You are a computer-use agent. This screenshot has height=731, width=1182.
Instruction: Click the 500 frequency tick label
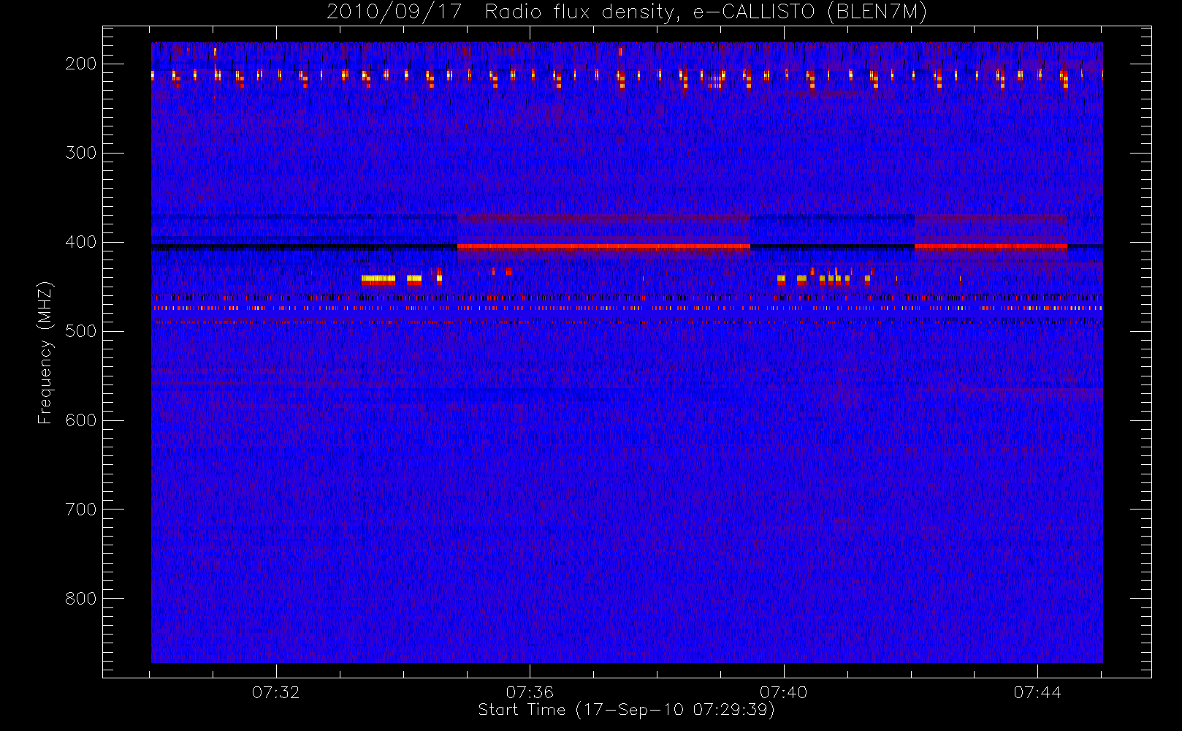coord(81,331)
